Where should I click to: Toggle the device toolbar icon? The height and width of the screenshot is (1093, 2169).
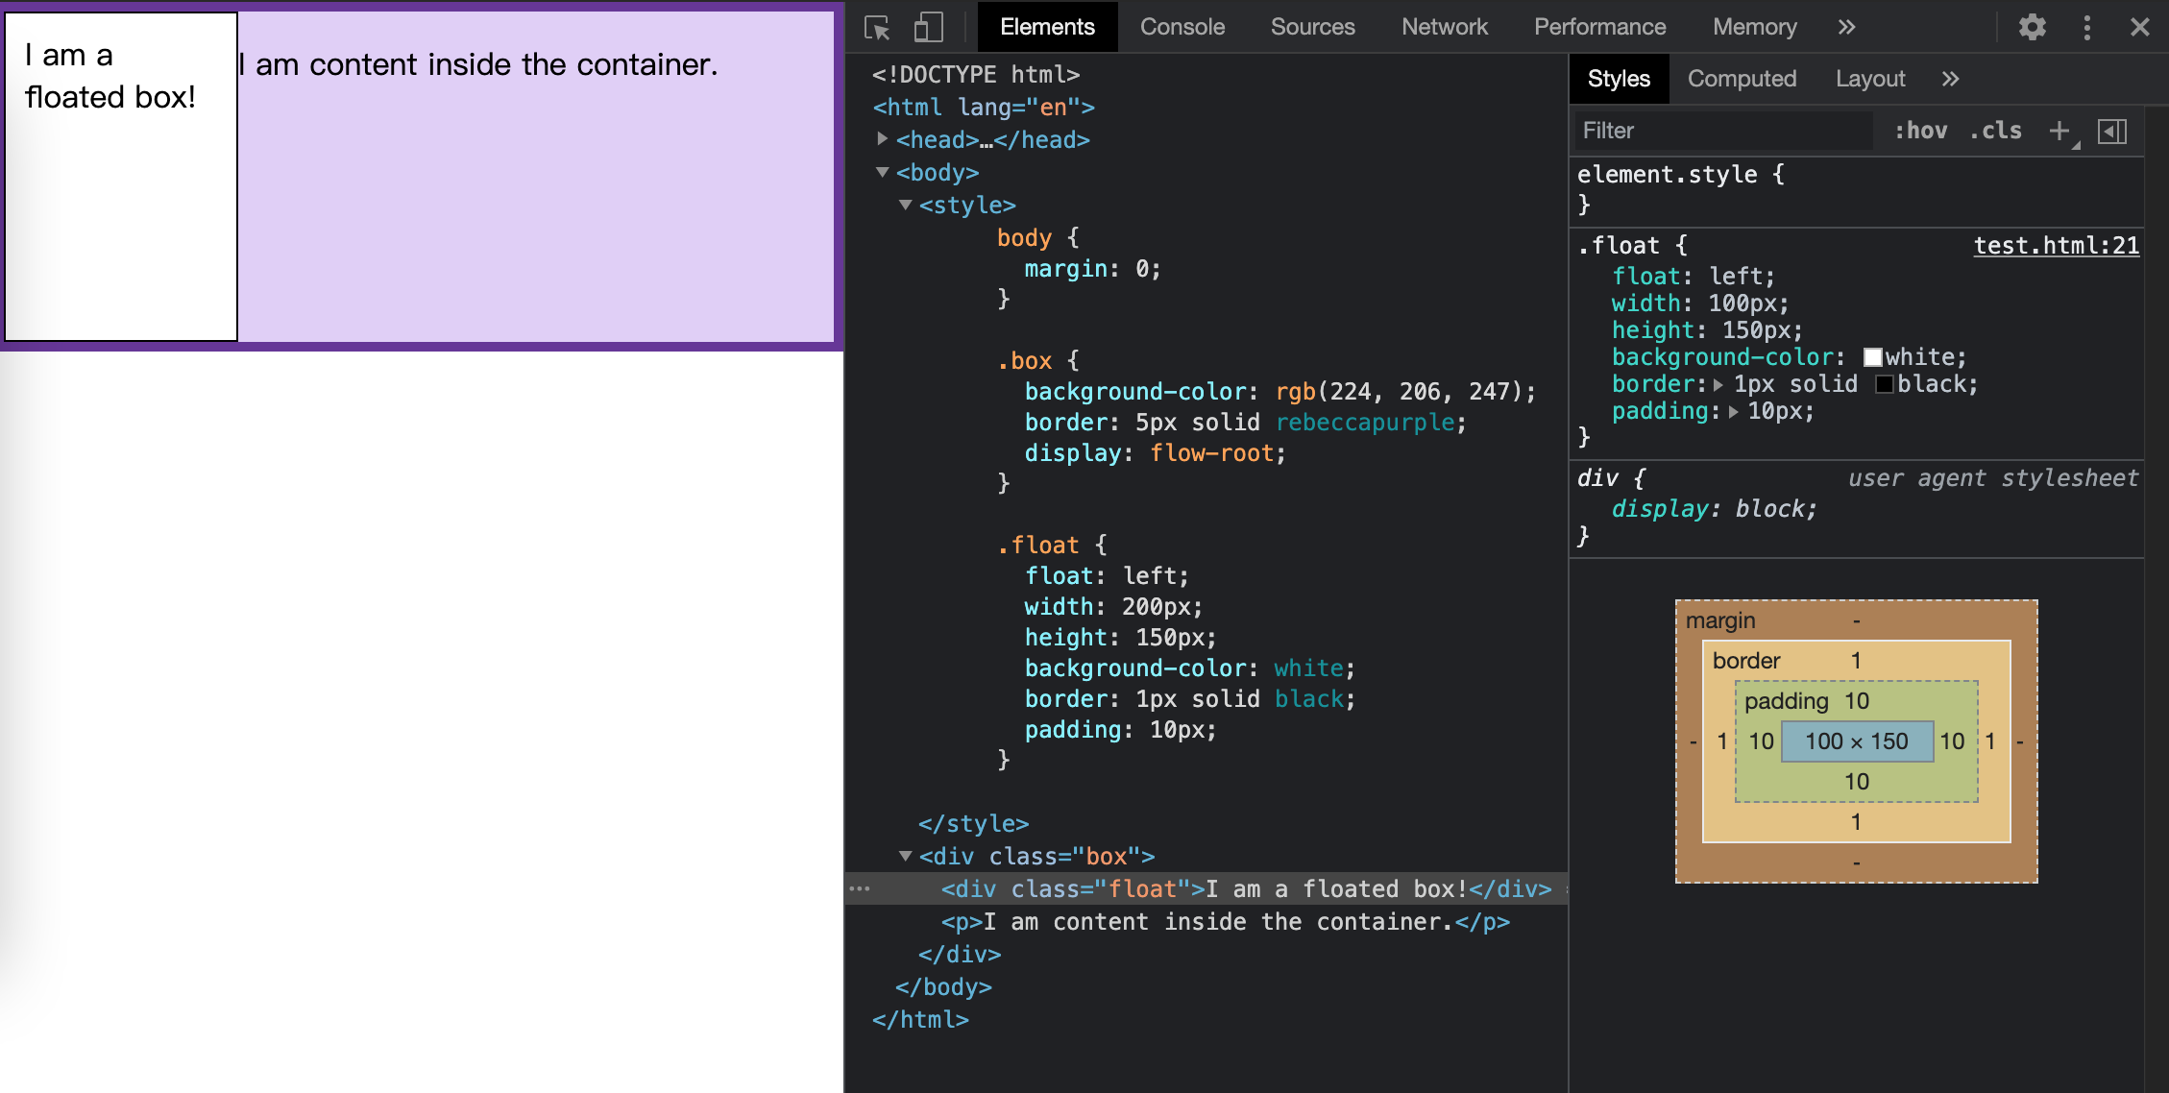coord(928,27)
